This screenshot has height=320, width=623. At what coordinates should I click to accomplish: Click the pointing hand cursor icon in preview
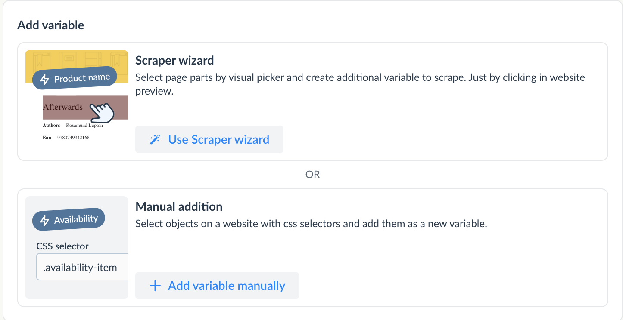tap(103, 112)
